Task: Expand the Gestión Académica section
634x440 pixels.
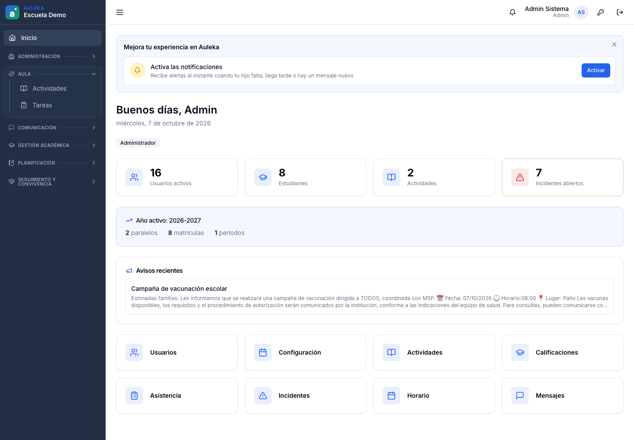Action: pos(52,145)
